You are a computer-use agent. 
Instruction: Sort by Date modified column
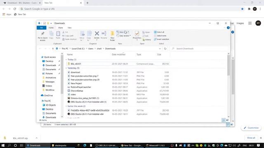coord(118,55)
